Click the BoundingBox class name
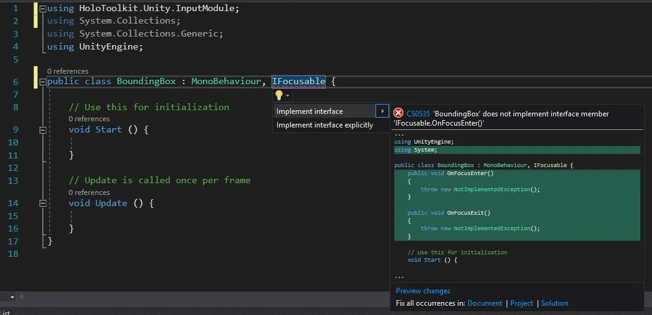Image resolution: width=652 pixels, height=315 pixels. pos(147,81)
